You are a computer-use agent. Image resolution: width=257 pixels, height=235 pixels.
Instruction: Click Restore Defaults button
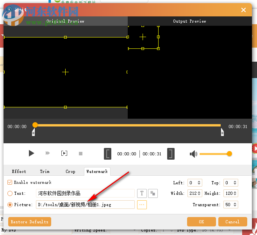30,222
